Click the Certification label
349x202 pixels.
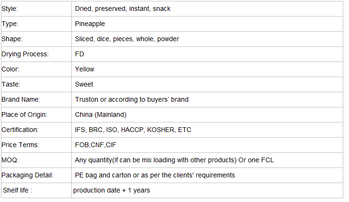coord(20,130)
